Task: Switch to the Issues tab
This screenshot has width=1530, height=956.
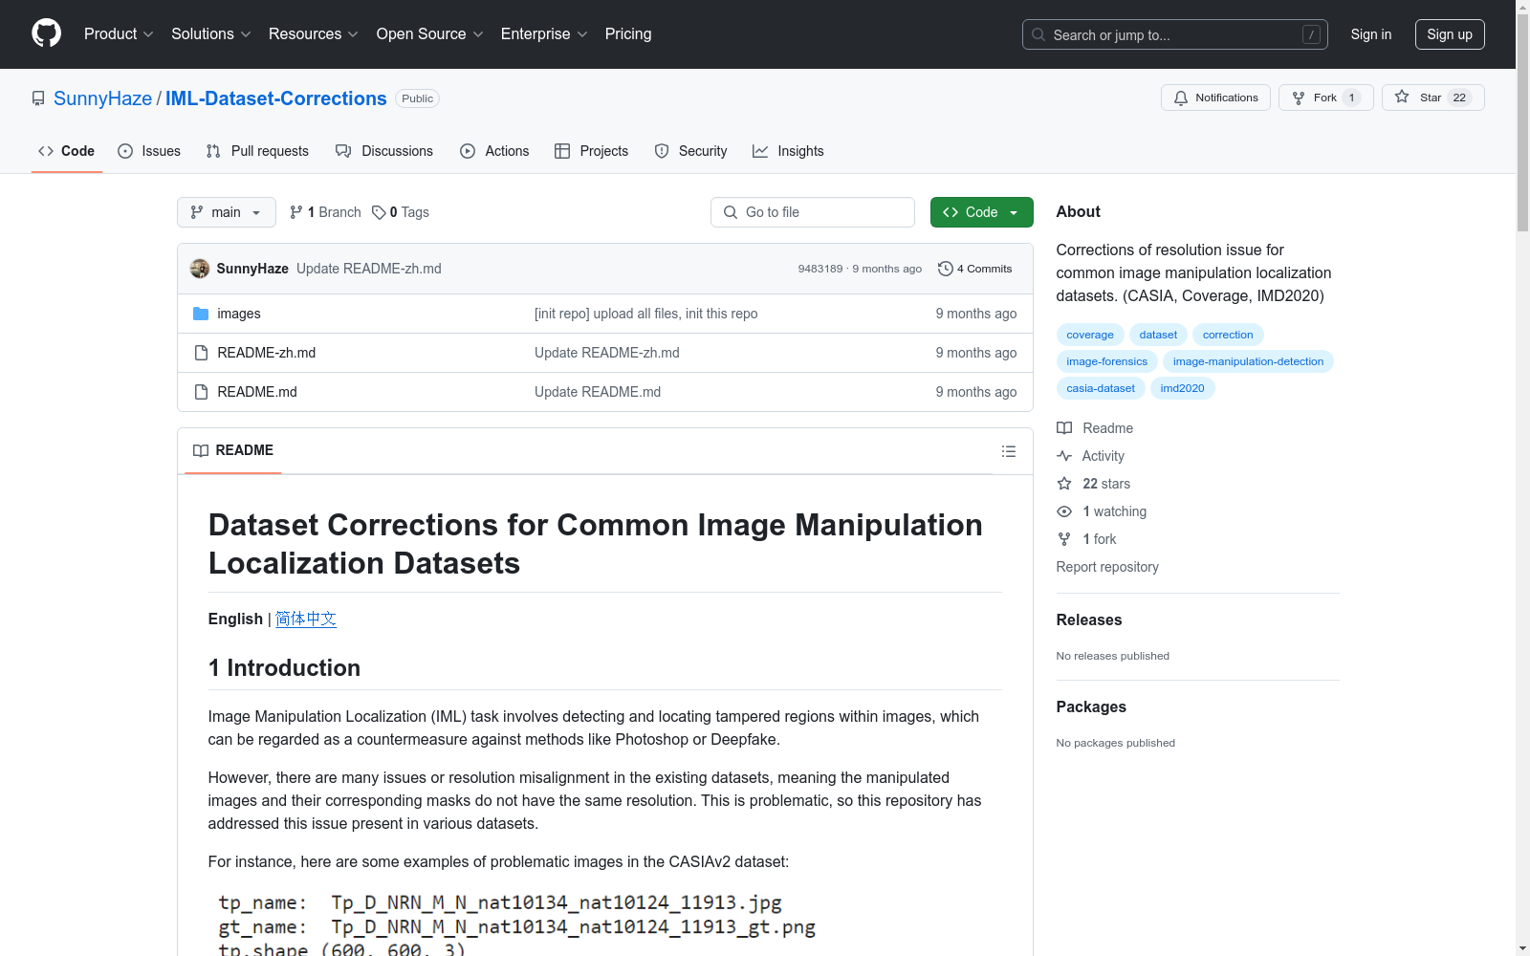Action: pyautogui.click(x=149, y=151)
